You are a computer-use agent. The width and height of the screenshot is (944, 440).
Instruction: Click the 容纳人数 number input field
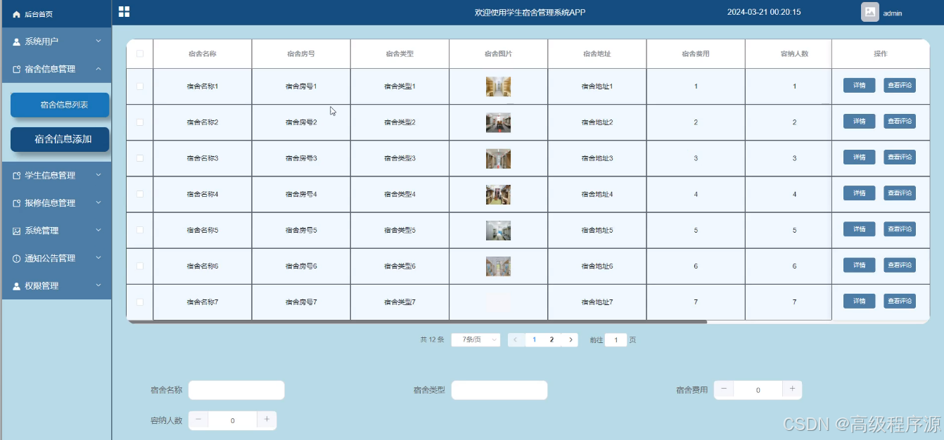(233, 420)
